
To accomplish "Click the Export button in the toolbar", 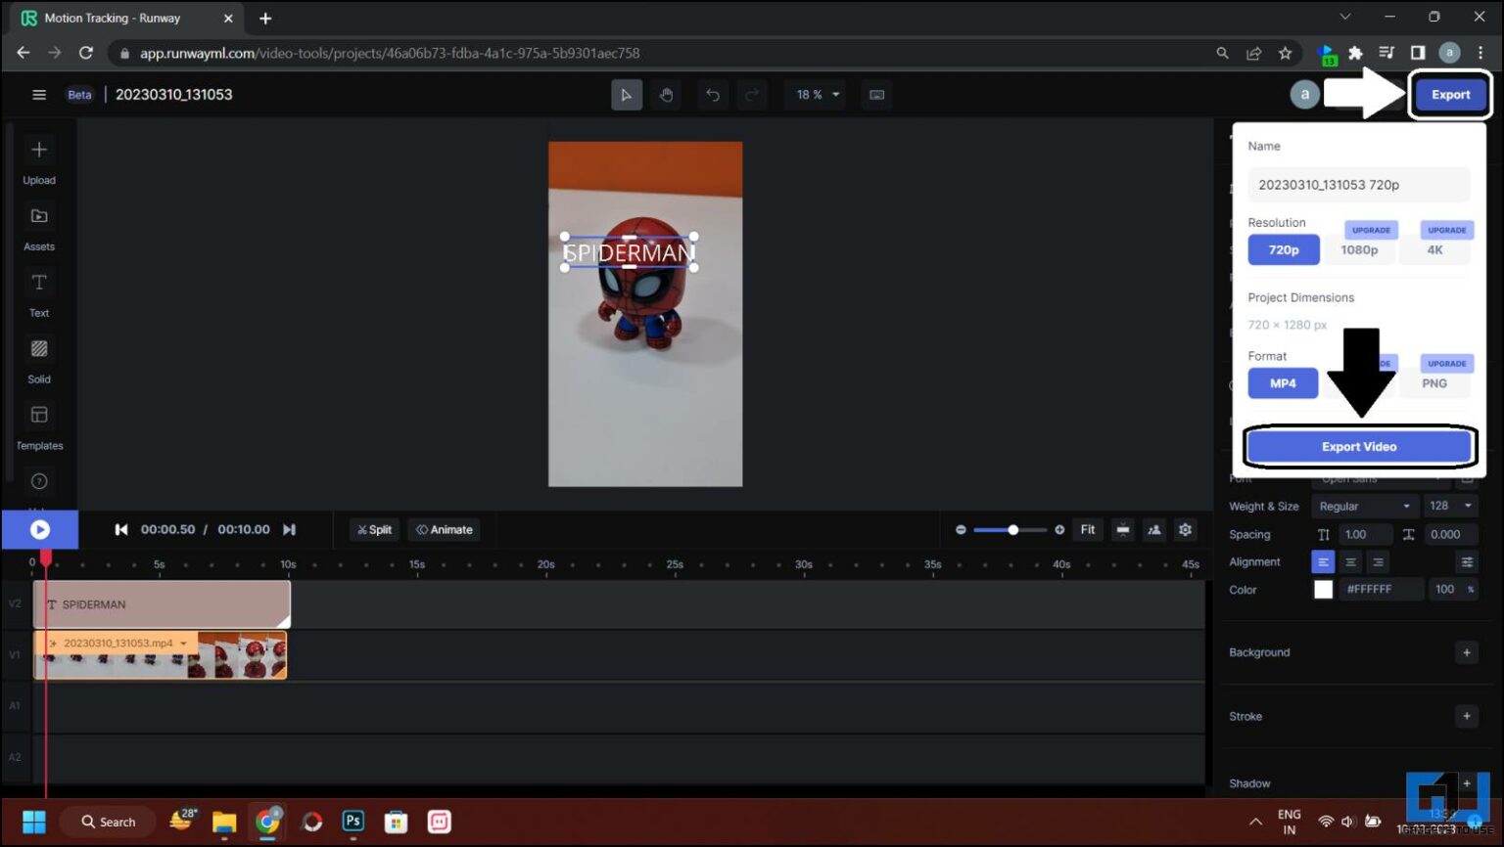I will pyautogui.click(x=1450, y=94).
